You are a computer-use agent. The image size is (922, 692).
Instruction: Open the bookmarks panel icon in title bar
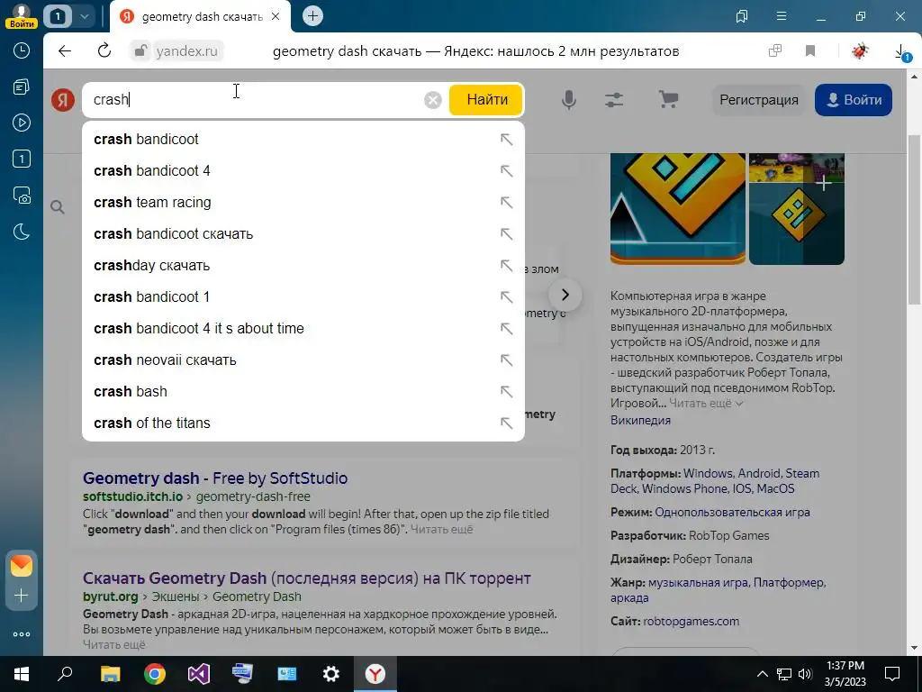point(742,16)
